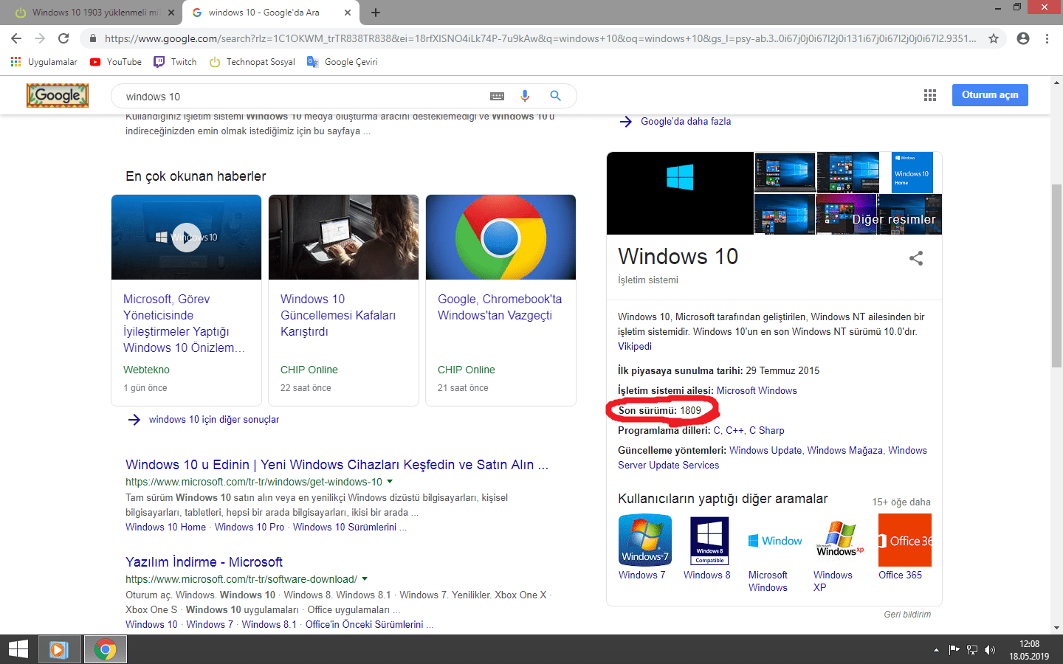The height and width of the screenshot is (664, 1063).
Task: Submit search with the magnifier icon
Action: [x=555, y=96]
